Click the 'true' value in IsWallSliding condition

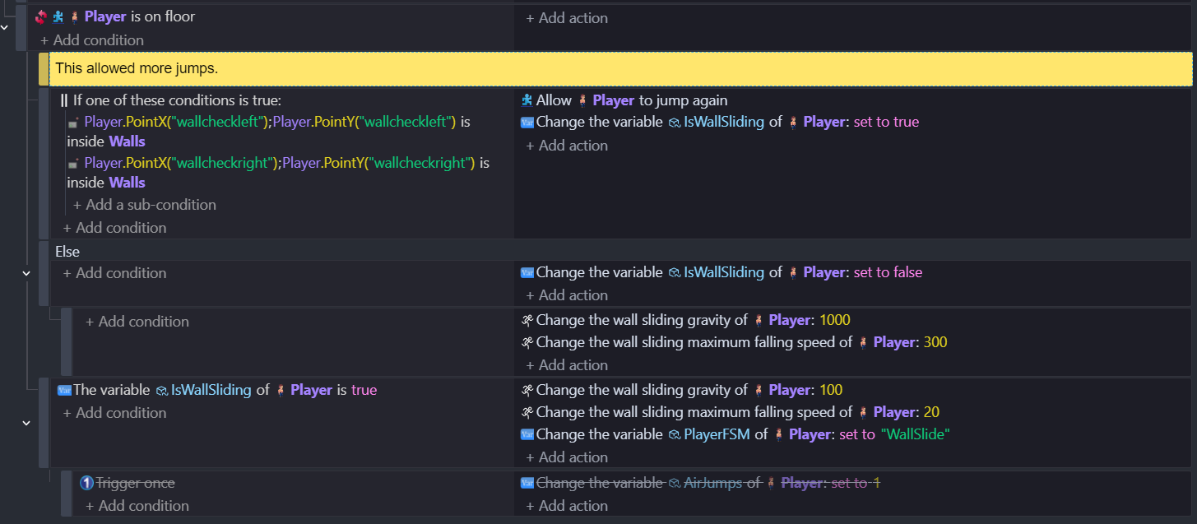click(x=364, y=390)
